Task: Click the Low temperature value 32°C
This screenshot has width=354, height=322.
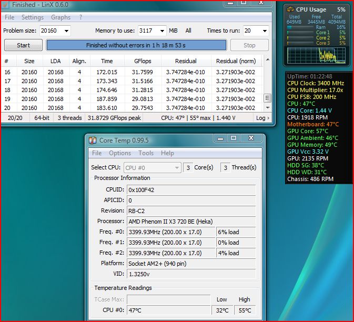Action: (x=222, y=310)
